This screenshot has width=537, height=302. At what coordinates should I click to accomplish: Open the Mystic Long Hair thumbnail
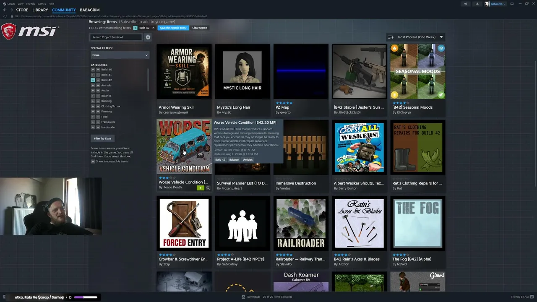pos(242,72)
